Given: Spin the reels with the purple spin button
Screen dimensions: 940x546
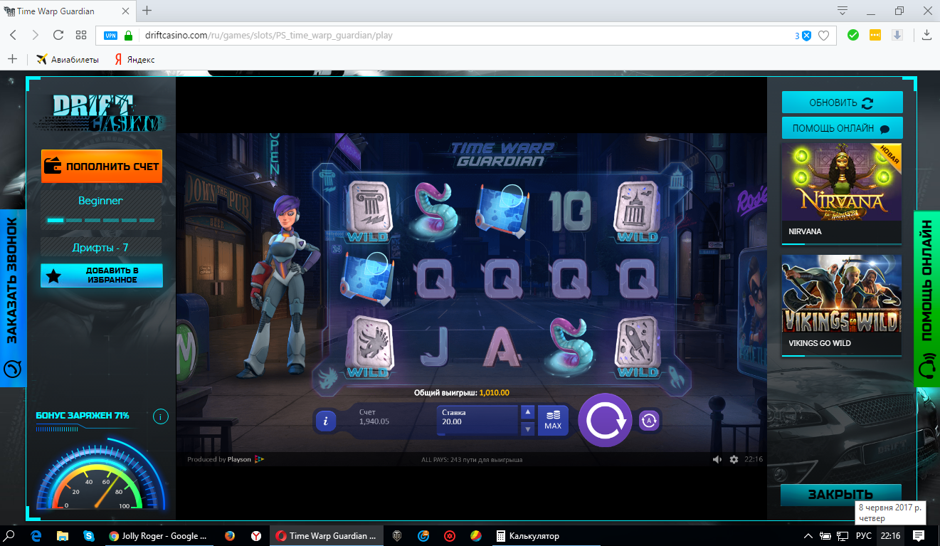Looking at the screenshot, I should pos(605,421).
